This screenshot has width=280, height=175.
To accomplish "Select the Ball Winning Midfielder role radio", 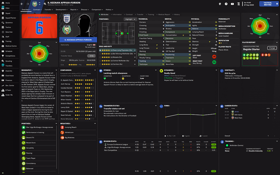I will [x=100, y=54].
